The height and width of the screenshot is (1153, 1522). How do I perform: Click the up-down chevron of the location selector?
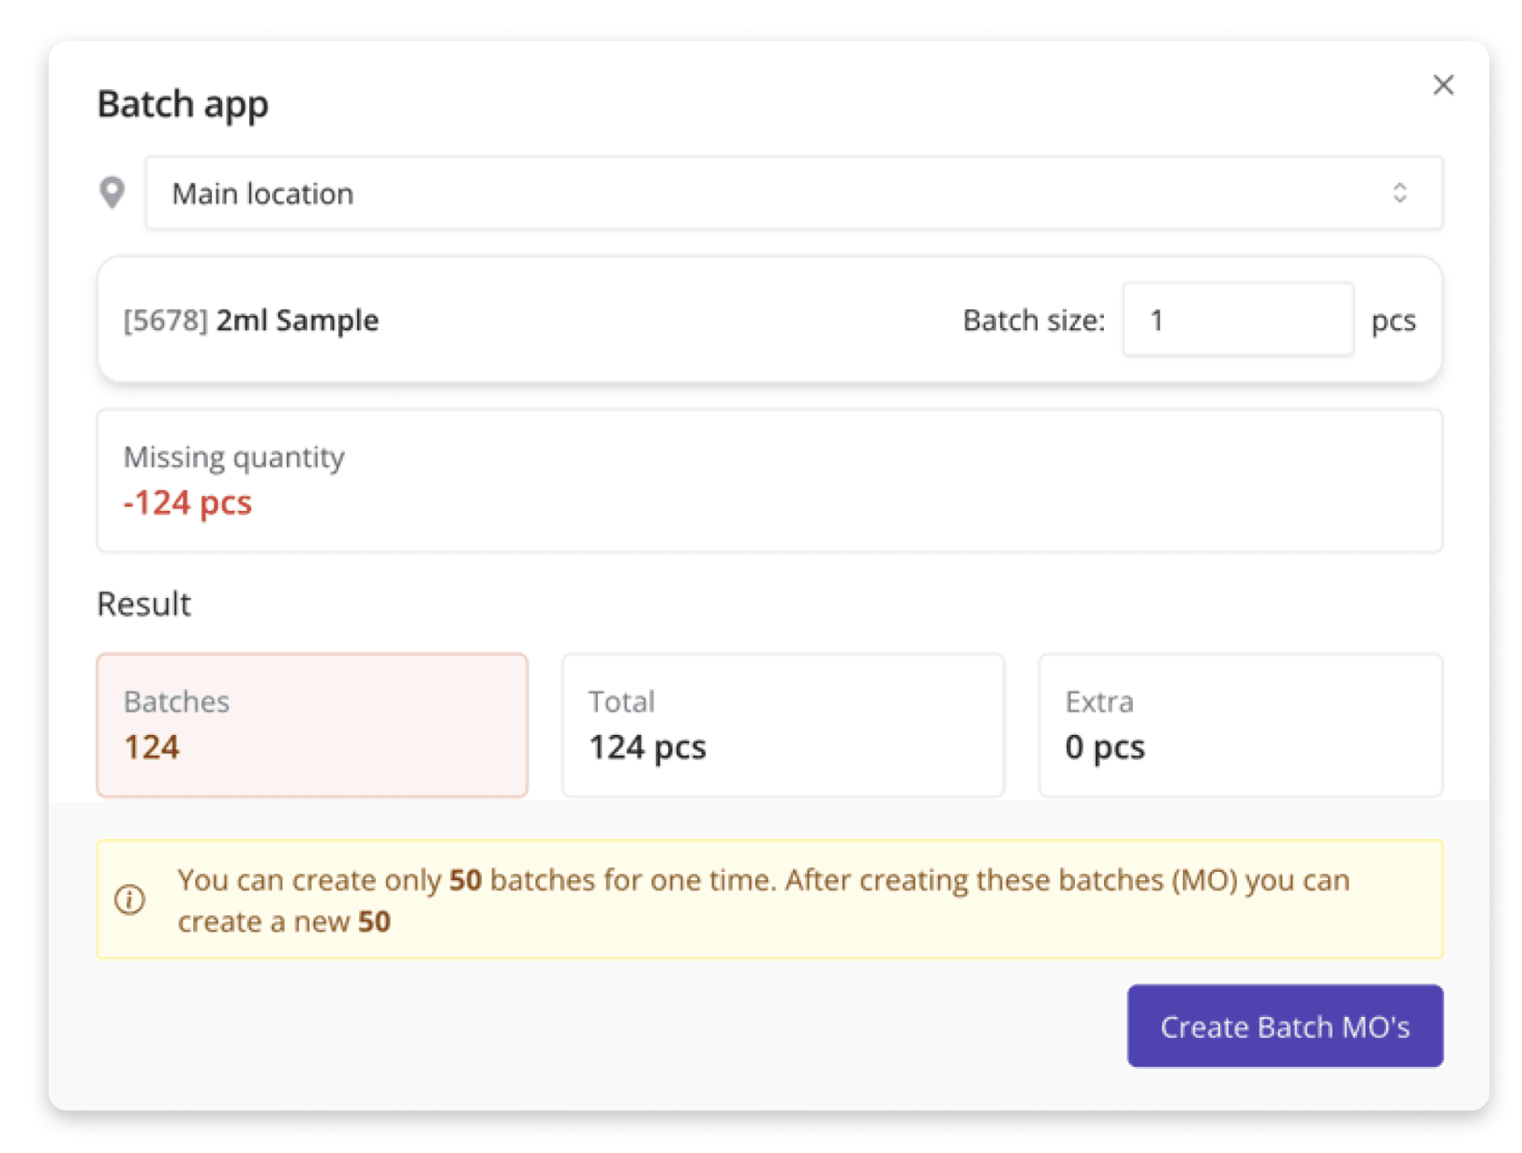[1401, 192]
